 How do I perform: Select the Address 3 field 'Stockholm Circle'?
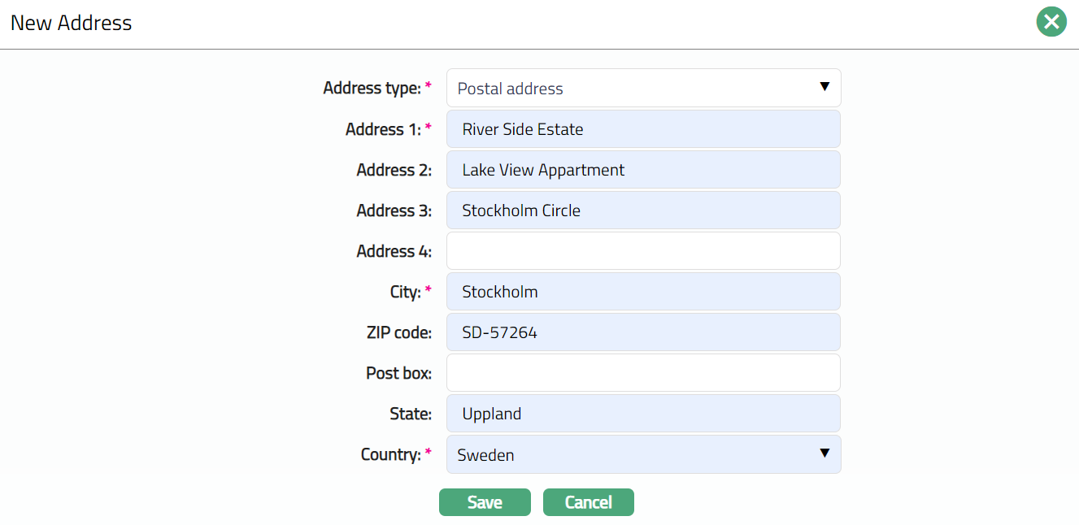click(643, 210)
